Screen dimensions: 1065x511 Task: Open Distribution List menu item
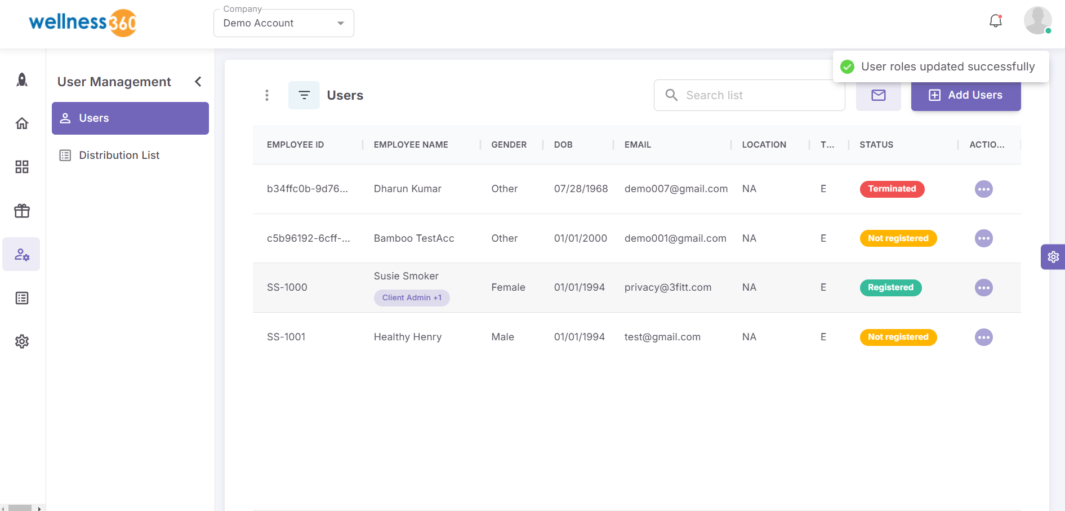point(130,155)
